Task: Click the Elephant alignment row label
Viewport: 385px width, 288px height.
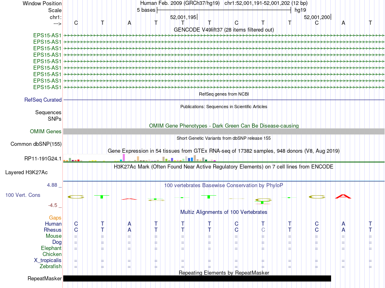Action: tap(51, 248)
